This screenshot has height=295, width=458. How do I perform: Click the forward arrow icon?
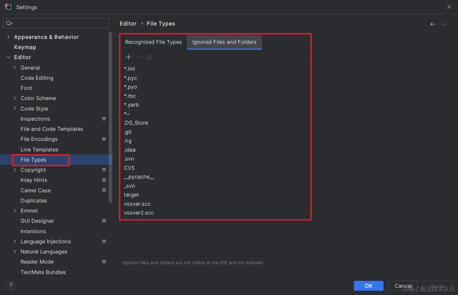pos(444,24)
